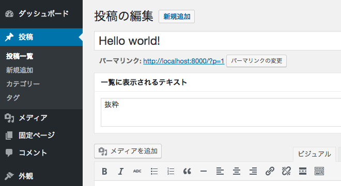Open the localhost:8000/?p=1 permalink
The image size is (341, 186).
click(x=183, y=61)
